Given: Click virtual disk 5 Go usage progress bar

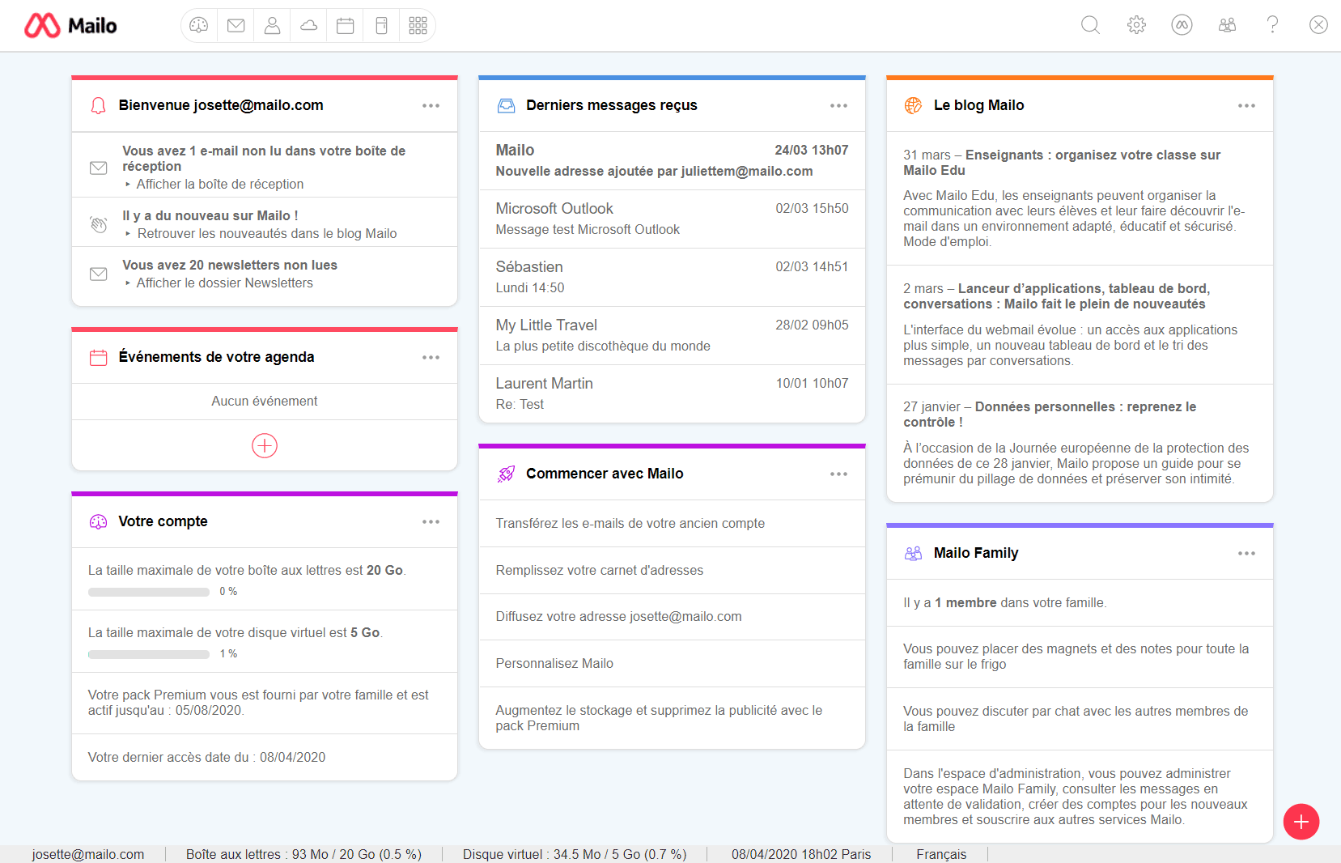Looking at the screenshot, I should pos(149,654).
